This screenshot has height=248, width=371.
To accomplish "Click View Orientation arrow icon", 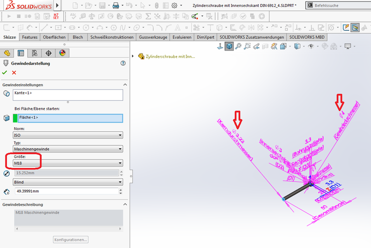I will tap(220, 46).
